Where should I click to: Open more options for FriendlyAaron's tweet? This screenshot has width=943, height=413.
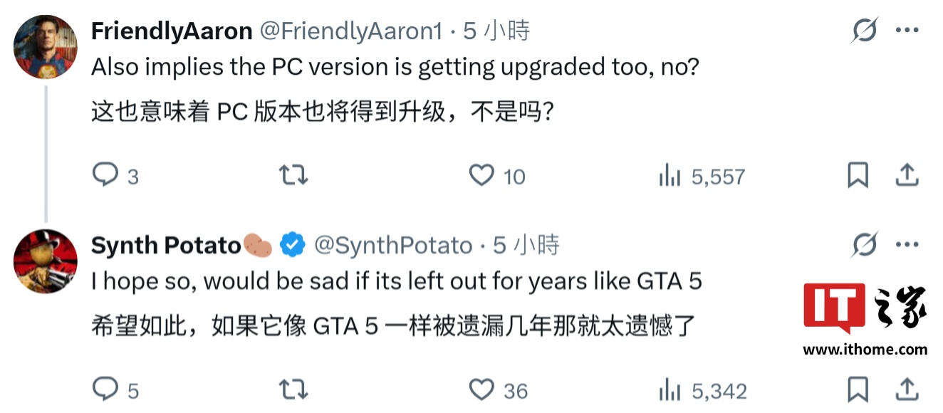click(x=907, y=31)
